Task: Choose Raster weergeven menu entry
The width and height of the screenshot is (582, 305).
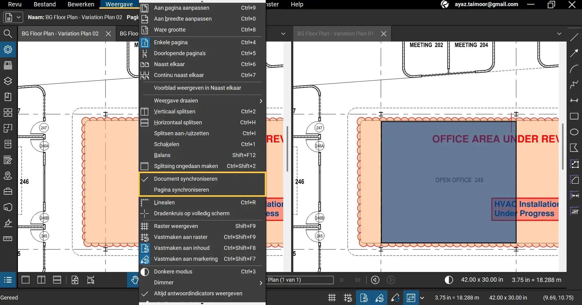Action: tap(202, 226)
